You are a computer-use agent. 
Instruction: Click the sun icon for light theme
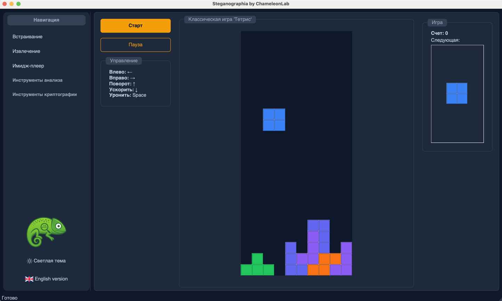[x=30, y=261]
